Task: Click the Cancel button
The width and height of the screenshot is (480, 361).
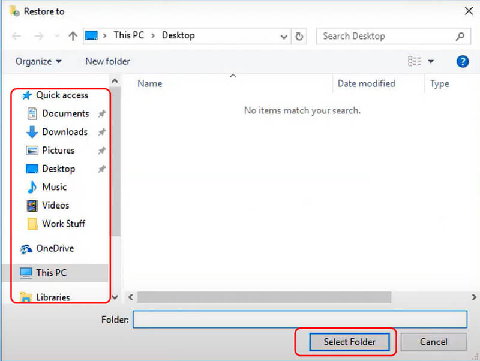Action: click(433, 342)
